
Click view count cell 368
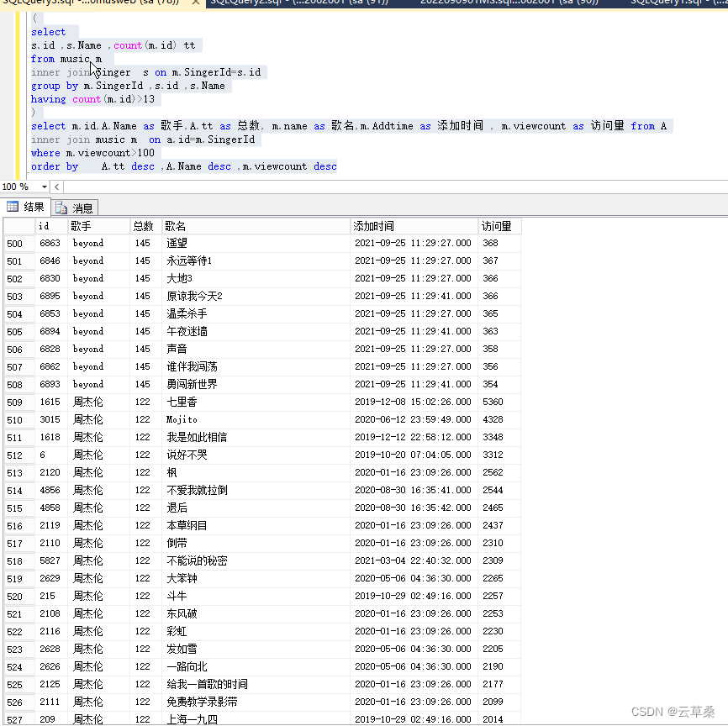pyautogui.click(x=499, y=243)
